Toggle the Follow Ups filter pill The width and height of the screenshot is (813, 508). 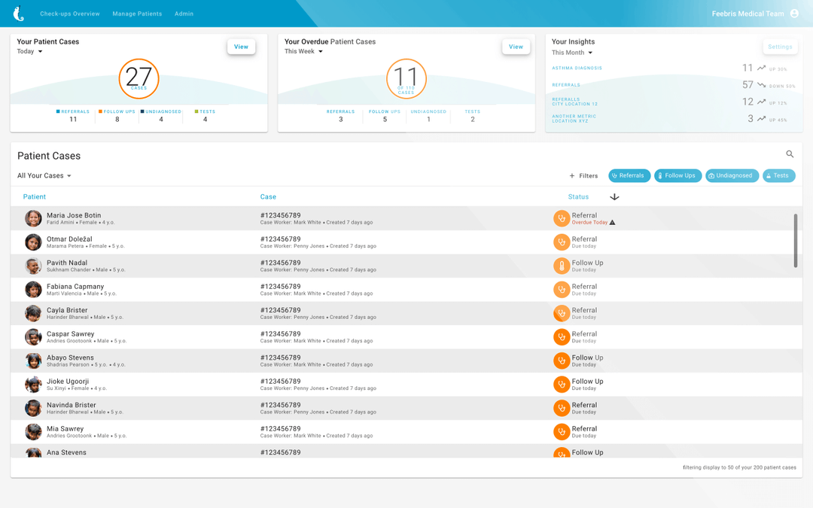[x=678, y=175]
